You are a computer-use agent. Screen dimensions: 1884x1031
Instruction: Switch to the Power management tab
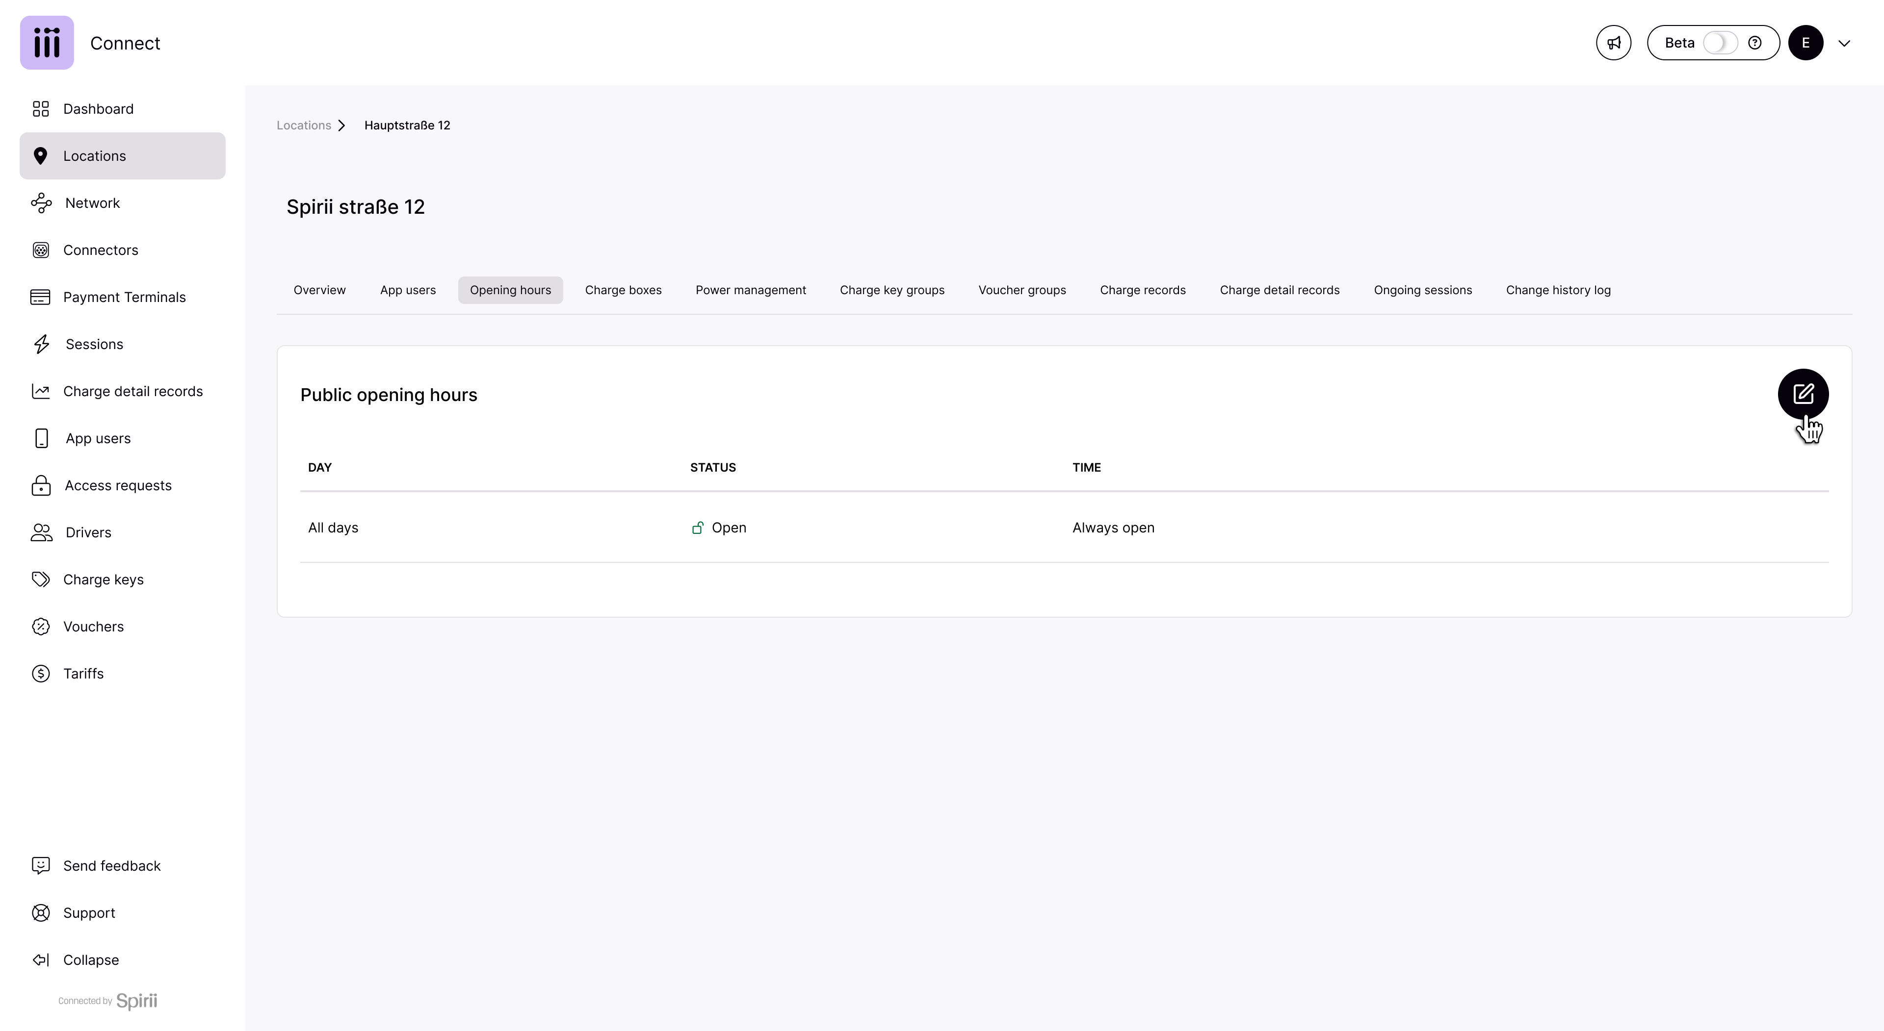point(750,290)
